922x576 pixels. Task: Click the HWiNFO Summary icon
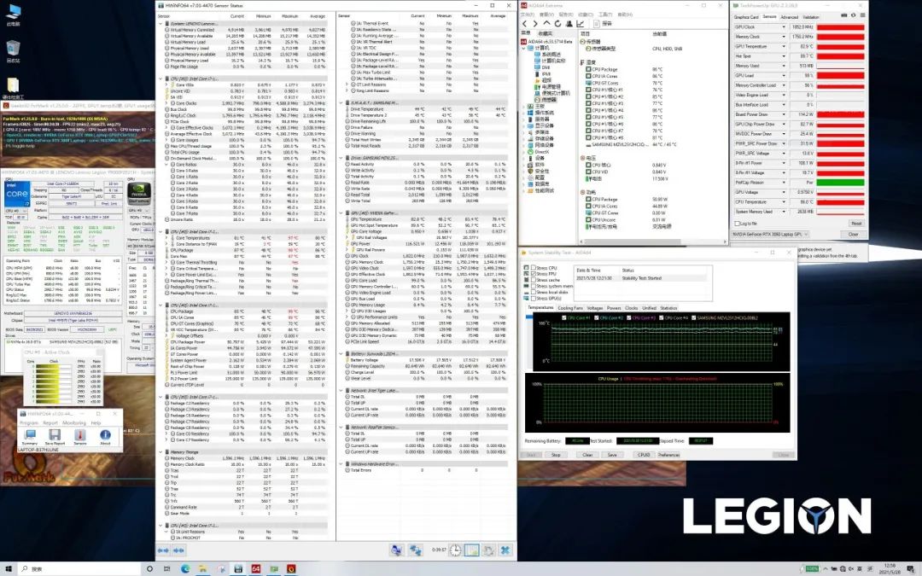pos(30,435)
